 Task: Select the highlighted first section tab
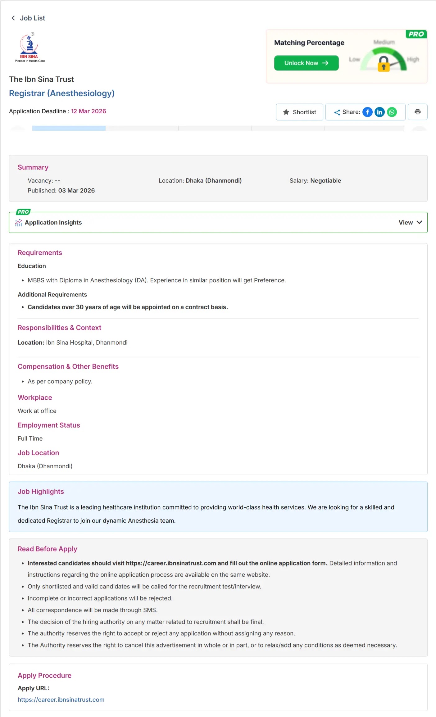pos(69,128)
